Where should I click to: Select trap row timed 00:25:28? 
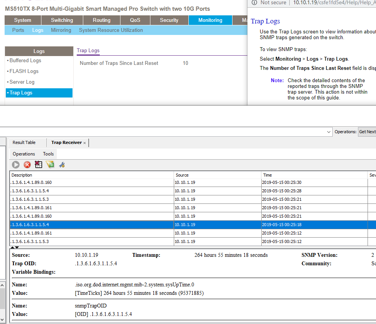tap(193, 191)
